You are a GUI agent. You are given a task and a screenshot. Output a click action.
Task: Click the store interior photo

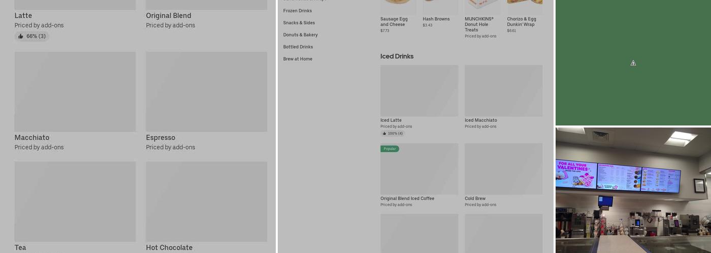coord(633,190)
